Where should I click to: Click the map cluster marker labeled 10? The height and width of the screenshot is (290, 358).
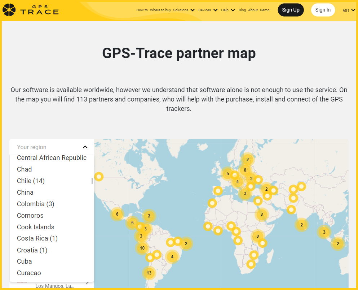tap(142, 248)
